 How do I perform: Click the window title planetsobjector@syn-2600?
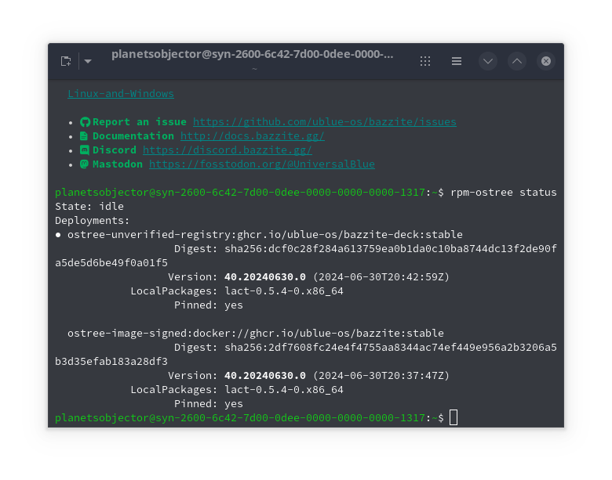(x=252, y=54)
